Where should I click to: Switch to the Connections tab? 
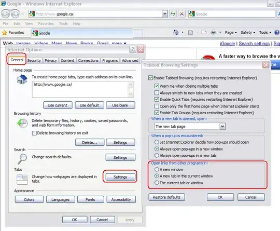coord(88,60)
